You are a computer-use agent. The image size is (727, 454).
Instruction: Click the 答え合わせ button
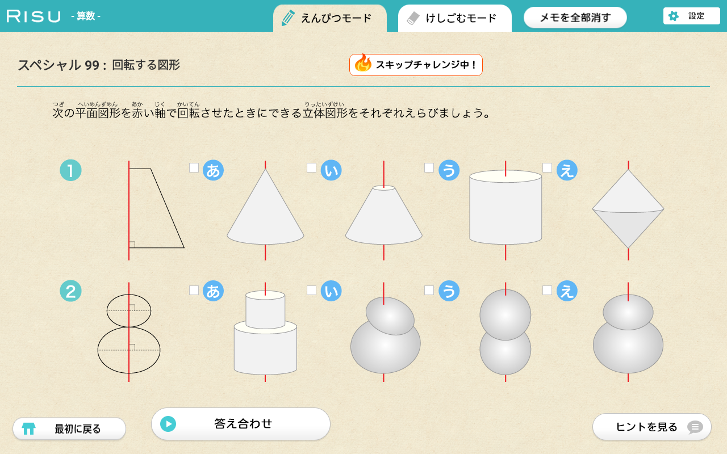[241, 424]
